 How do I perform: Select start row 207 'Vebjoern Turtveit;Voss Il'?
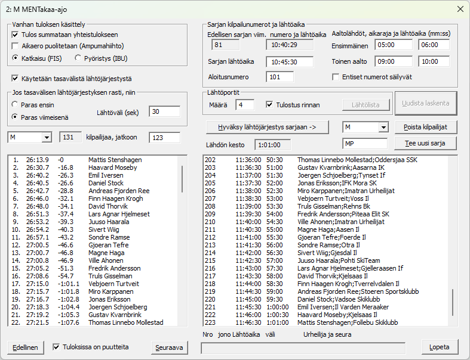326,198
